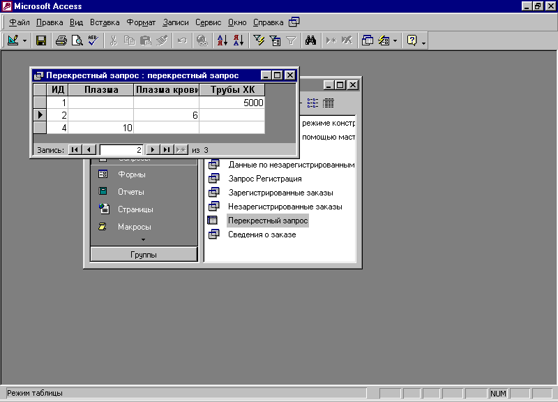558x402 pixels.
Task: Click the Help question mark icon
Action: click(x=412, y=40)
